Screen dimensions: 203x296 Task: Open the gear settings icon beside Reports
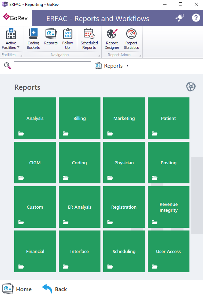coord(191,87)
